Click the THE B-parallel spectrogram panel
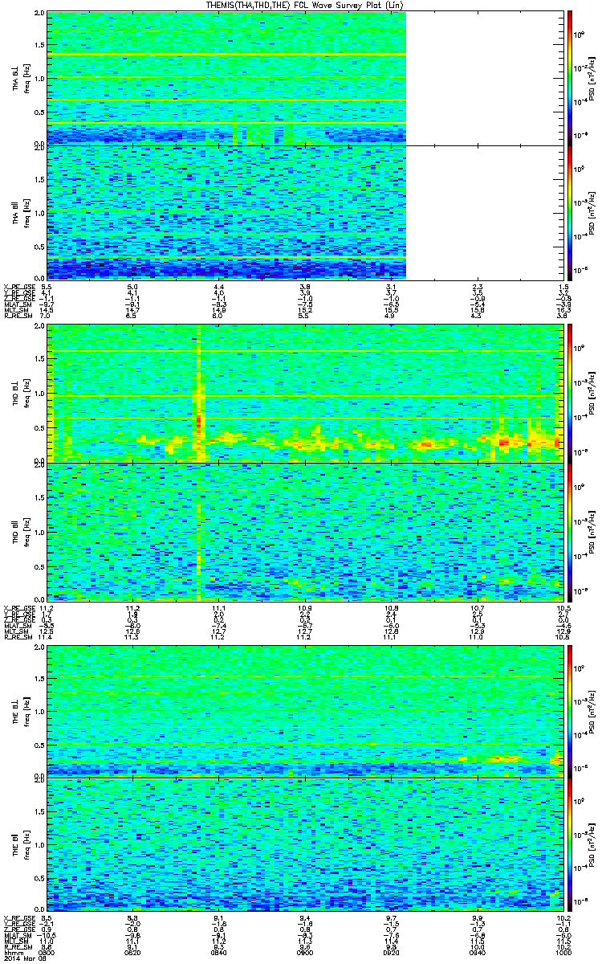 click(303, 845)
